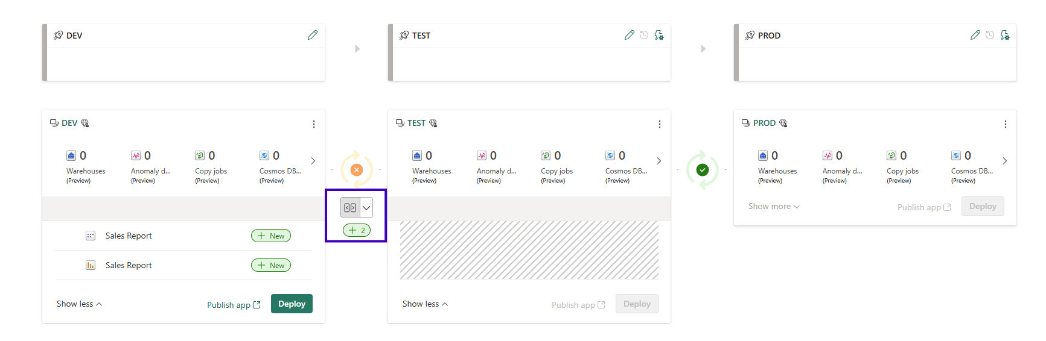This screenshot has height=341, width=1046.
Task: Click Copy jobs label in PROD workspace
Action: tap(902, 171)
